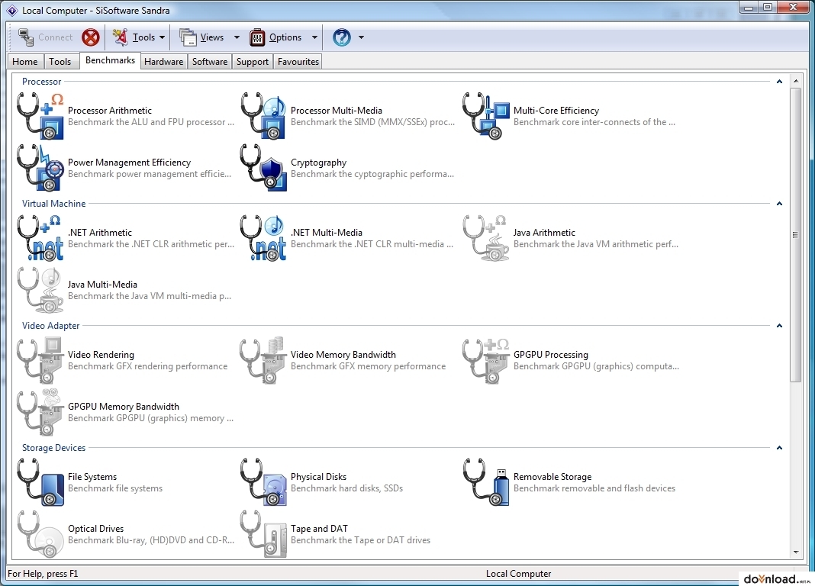Select the GPGPU Memory Bandwidth icon
This screenshot has height=586, width=815.
coord(40,412)
